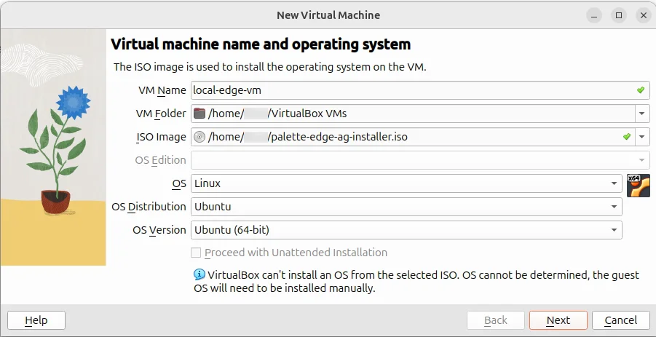Click the info icon beside VirtualBox warning

tap(199, 274)
